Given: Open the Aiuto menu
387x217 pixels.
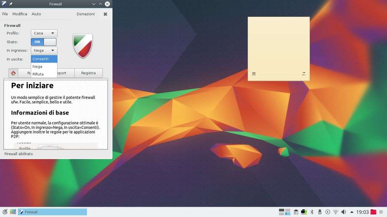Looking at the screenshot, I should 36,14.
